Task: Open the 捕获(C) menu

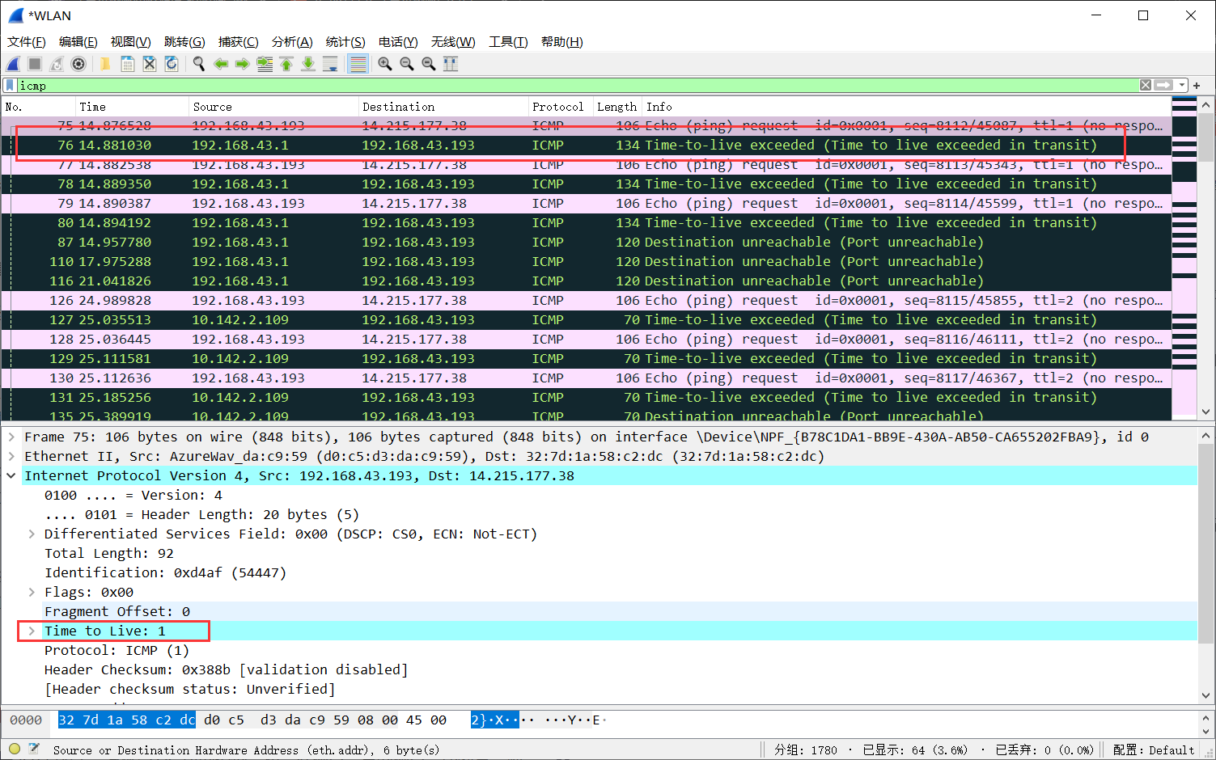Action: coord(239,42)
